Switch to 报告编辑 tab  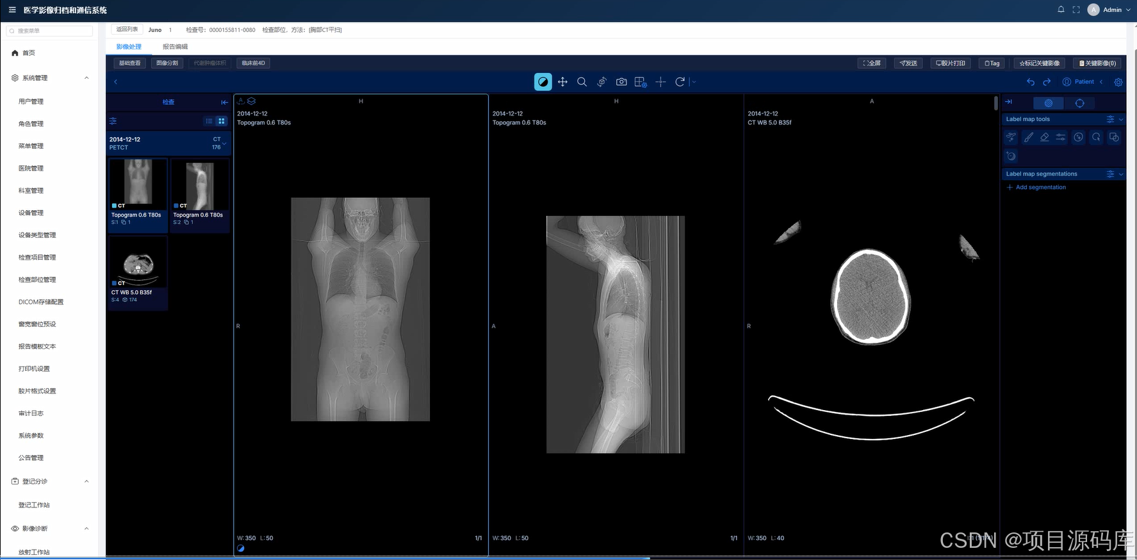tap(176, 47)
